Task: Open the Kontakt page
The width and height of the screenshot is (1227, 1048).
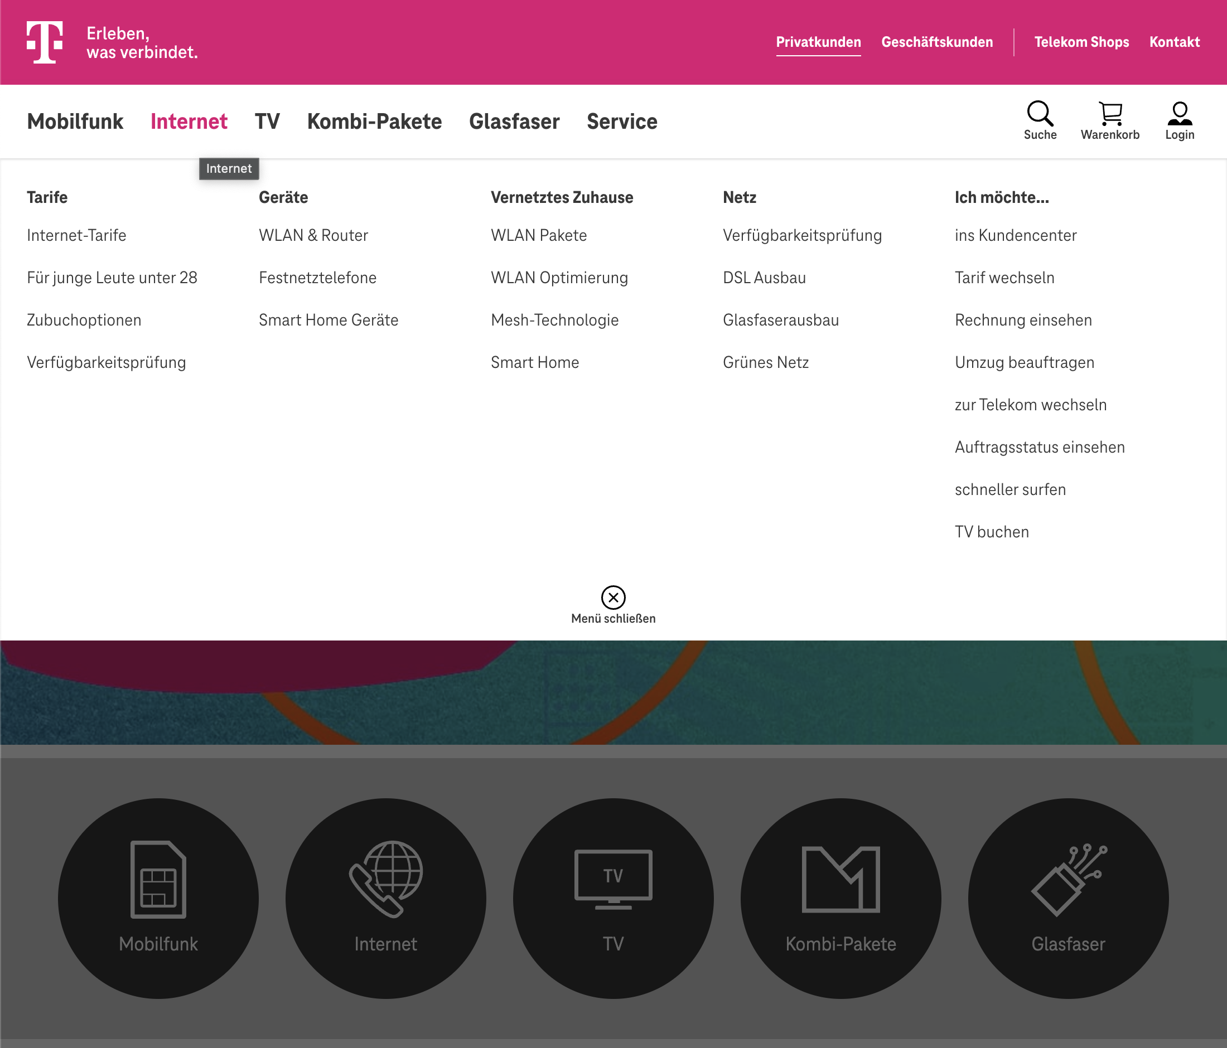Action: (1175, 41)
